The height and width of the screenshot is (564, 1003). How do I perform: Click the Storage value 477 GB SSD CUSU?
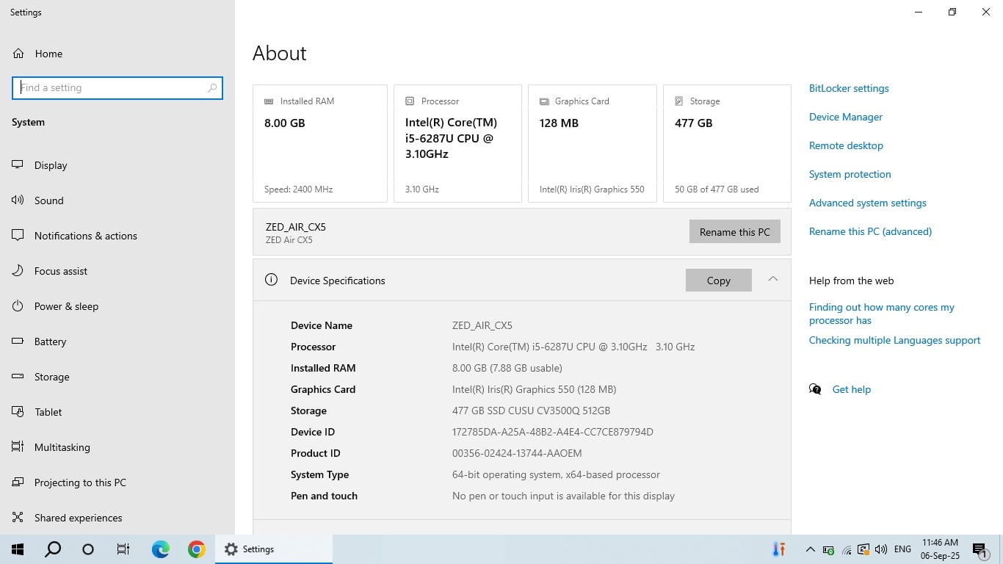pos(531,411)
